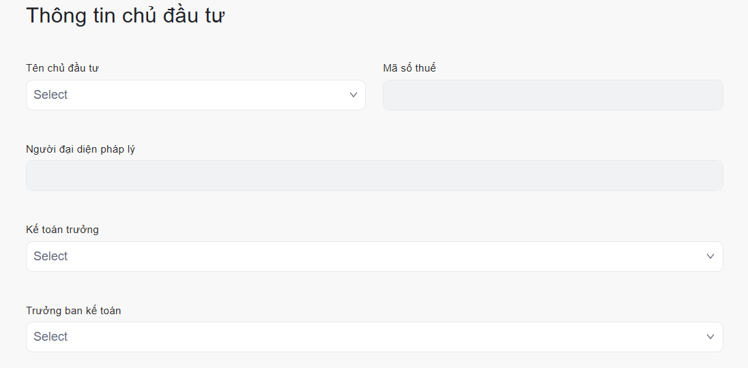Click the Mã số thuế label
748x368 pixels.
[409, 68]
